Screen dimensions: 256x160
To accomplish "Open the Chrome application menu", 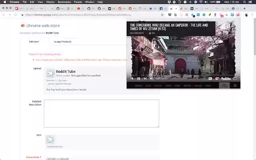I will point(14,2).
